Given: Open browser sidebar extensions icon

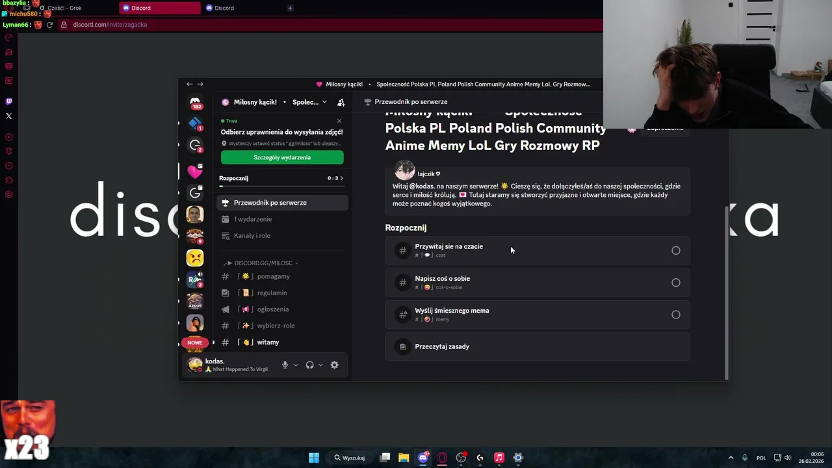Looking at the screenshot, I should [x=8, y=180].
